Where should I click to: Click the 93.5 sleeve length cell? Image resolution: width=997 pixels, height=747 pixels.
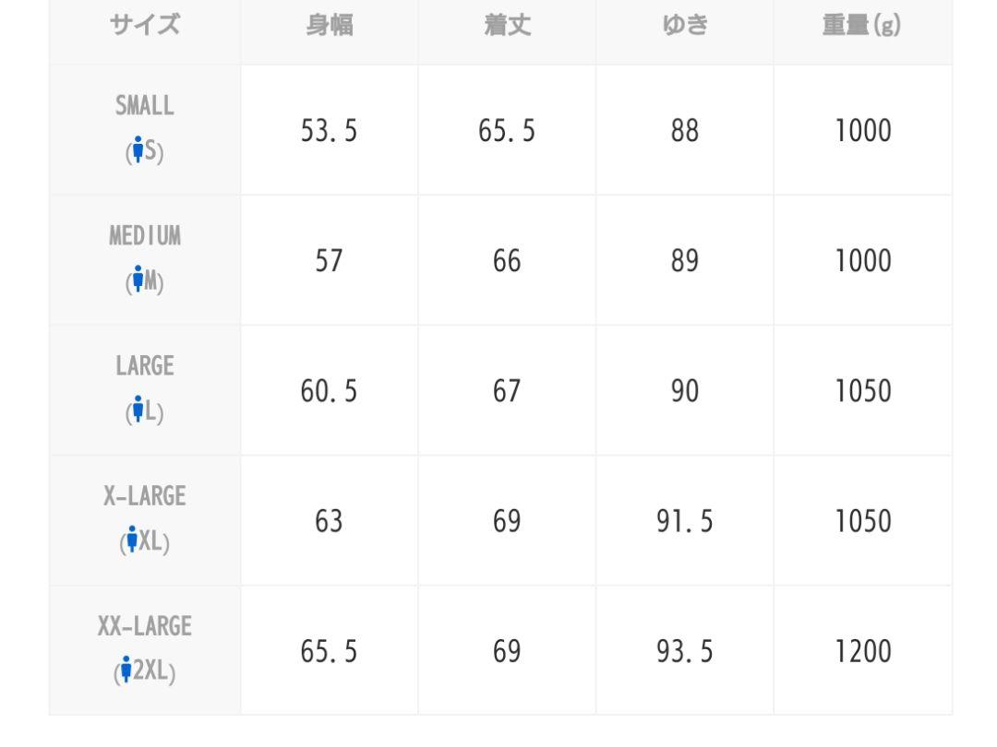685,650
